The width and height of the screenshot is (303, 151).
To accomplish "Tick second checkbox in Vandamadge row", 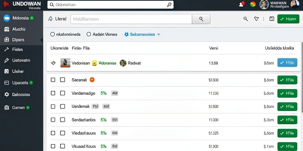I will tap(62, 93).
